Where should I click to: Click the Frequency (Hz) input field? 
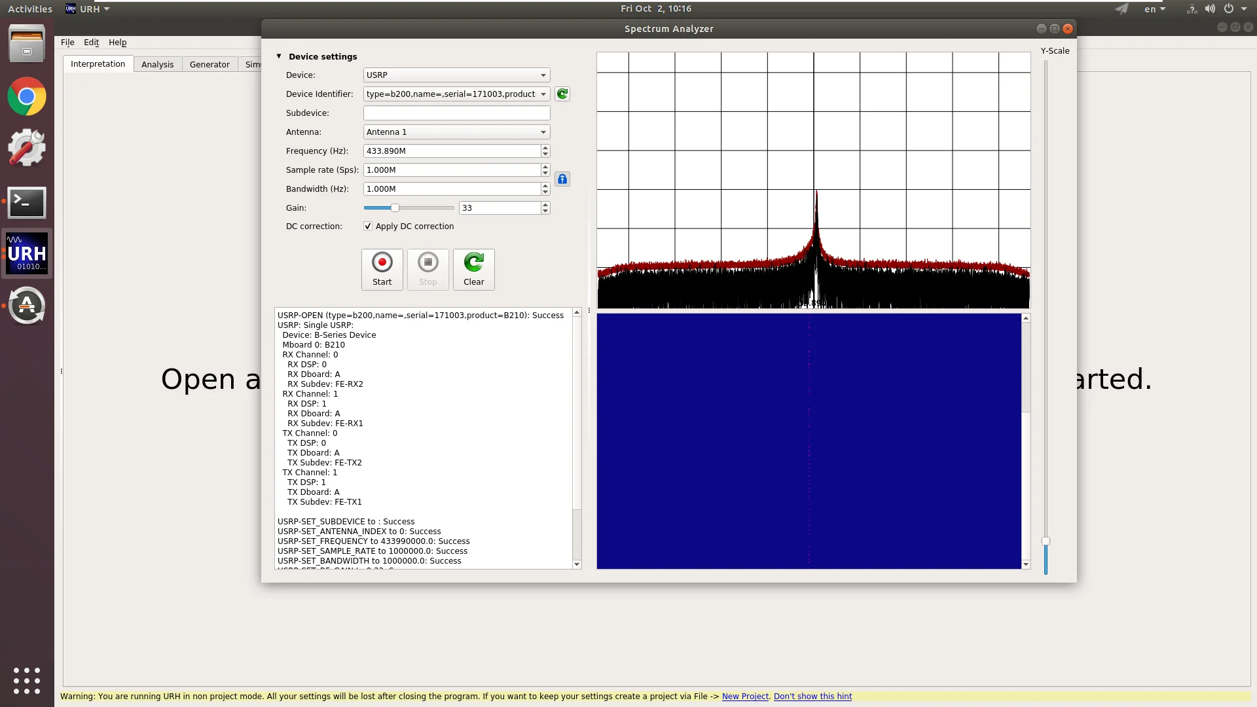point(452,151)
